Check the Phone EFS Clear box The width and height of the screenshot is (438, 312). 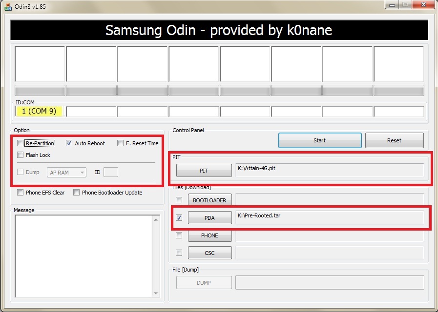[20, 193]
